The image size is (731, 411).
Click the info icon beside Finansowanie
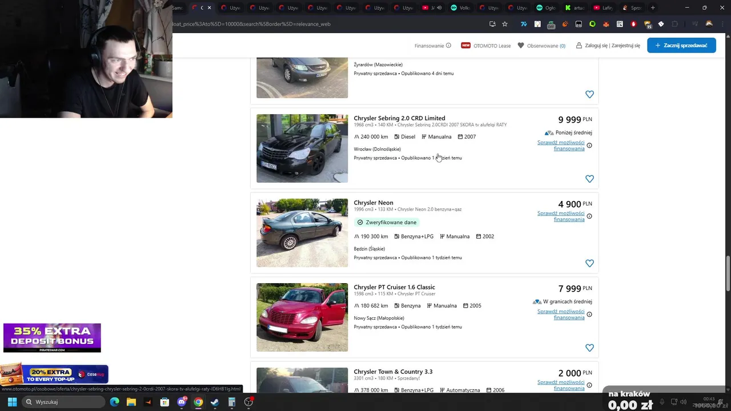pos(448,46)
